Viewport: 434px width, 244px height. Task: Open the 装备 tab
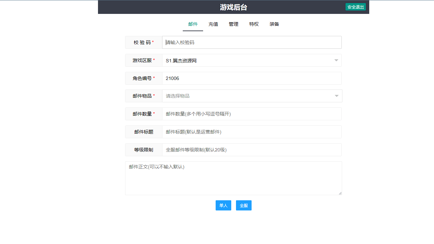(274, 24)
